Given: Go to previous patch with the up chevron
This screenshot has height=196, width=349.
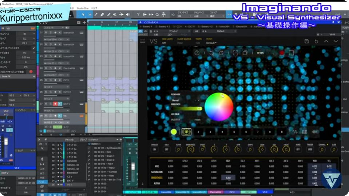Looking at the screenshot, I should coord(326,41).
